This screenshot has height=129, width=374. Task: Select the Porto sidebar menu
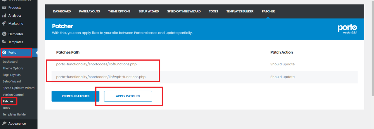pos(19,53)
